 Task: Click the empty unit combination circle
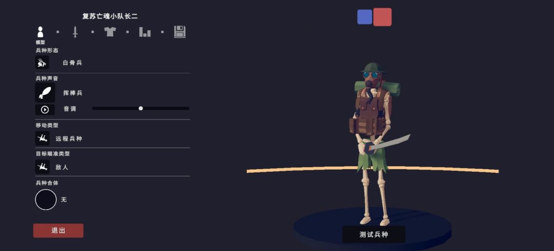[x=46, y=199]
